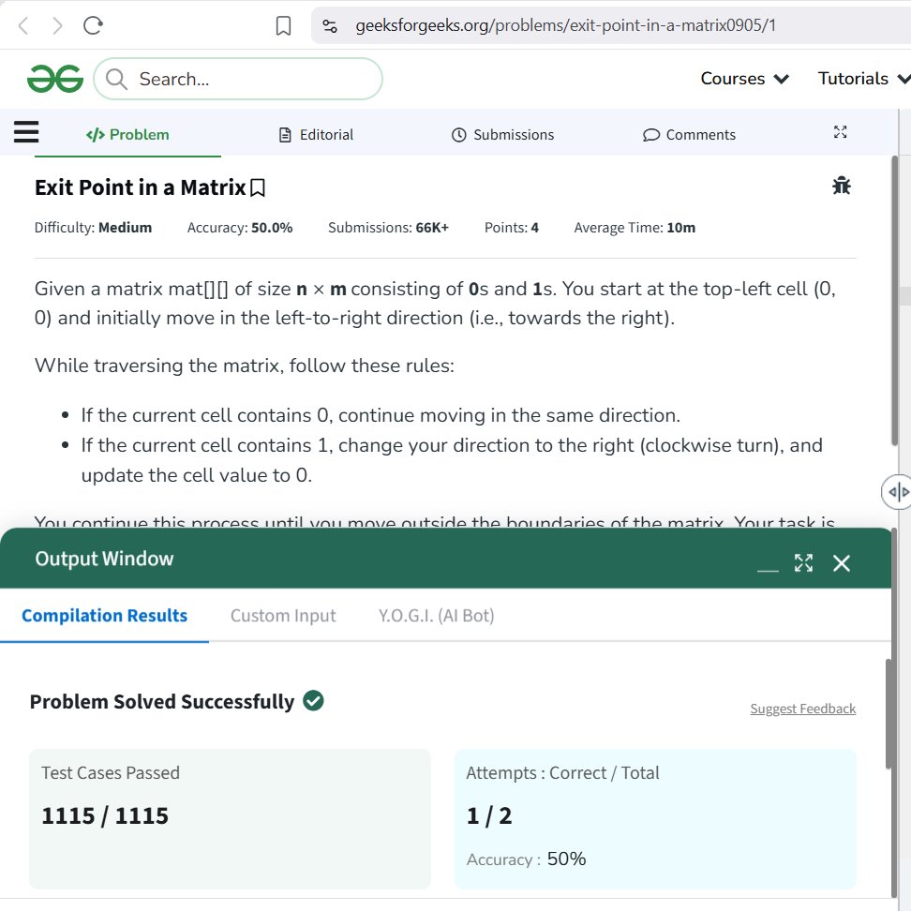
Task: Expand problem panel to fullscreen
Action: [x=840, y=132]
